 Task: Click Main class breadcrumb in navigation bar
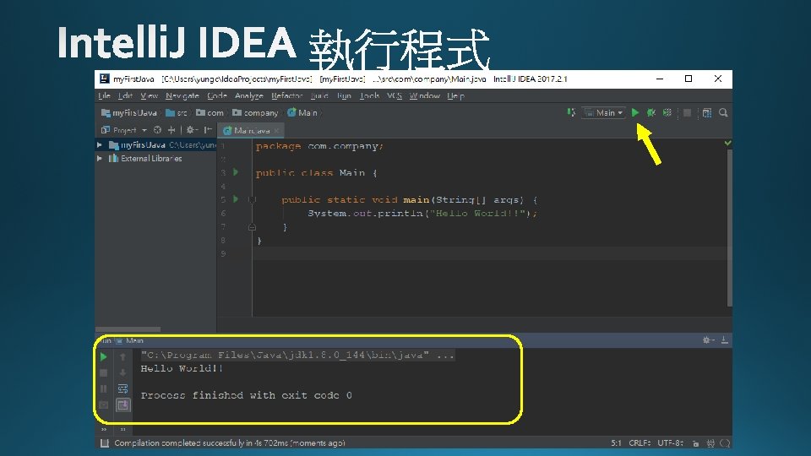(x=302, y=112)
